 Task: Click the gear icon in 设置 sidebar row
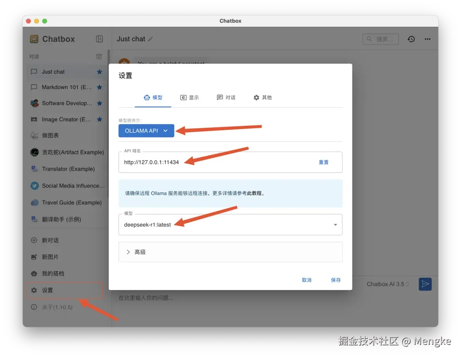coord(34,290)
